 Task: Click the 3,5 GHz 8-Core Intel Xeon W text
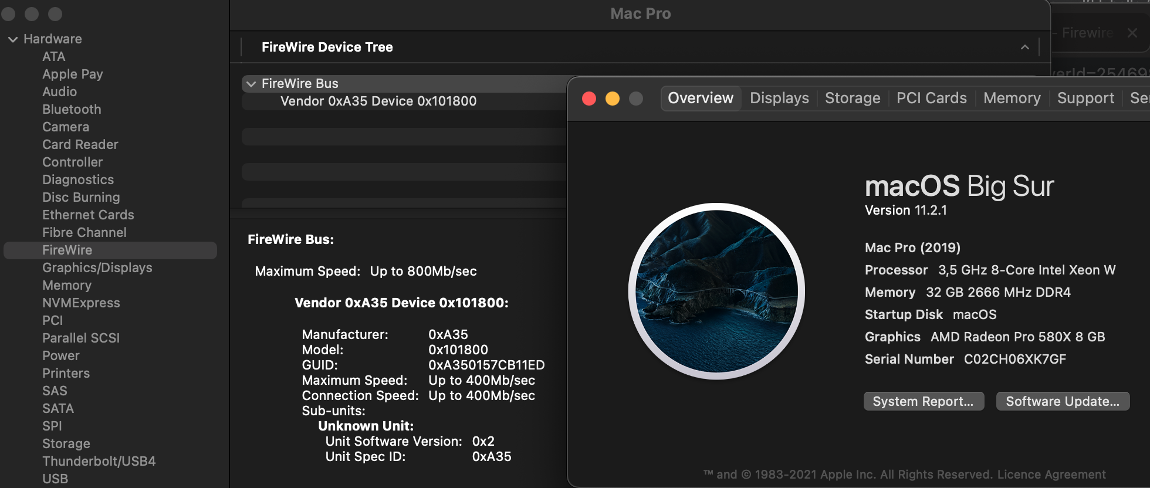point(1027,270)
